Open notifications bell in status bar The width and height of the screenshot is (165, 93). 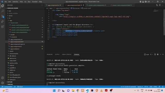click(163, 87)
